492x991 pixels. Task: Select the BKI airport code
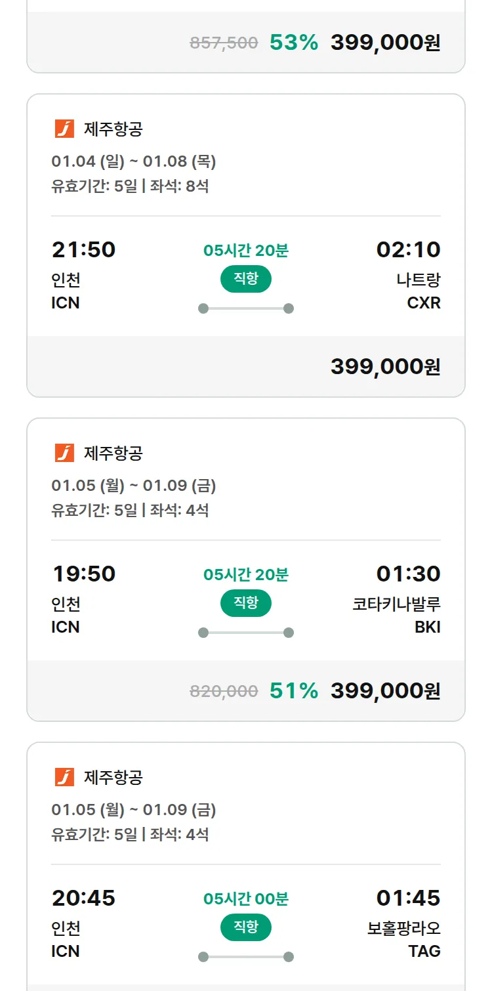coord(427,627)
